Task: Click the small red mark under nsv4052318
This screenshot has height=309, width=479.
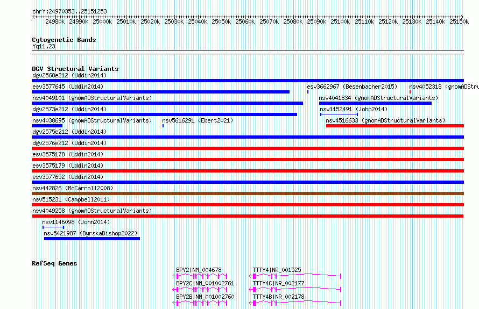Action: (410, 92)
